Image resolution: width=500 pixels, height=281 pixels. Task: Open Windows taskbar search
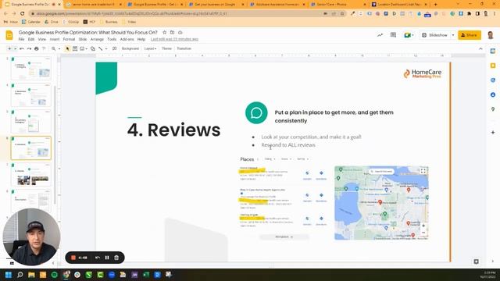pos(20,275)
